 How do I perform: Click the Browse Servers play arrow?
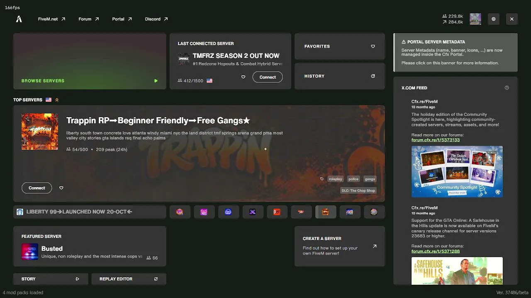pyautogui.click(x=156, y=81)
